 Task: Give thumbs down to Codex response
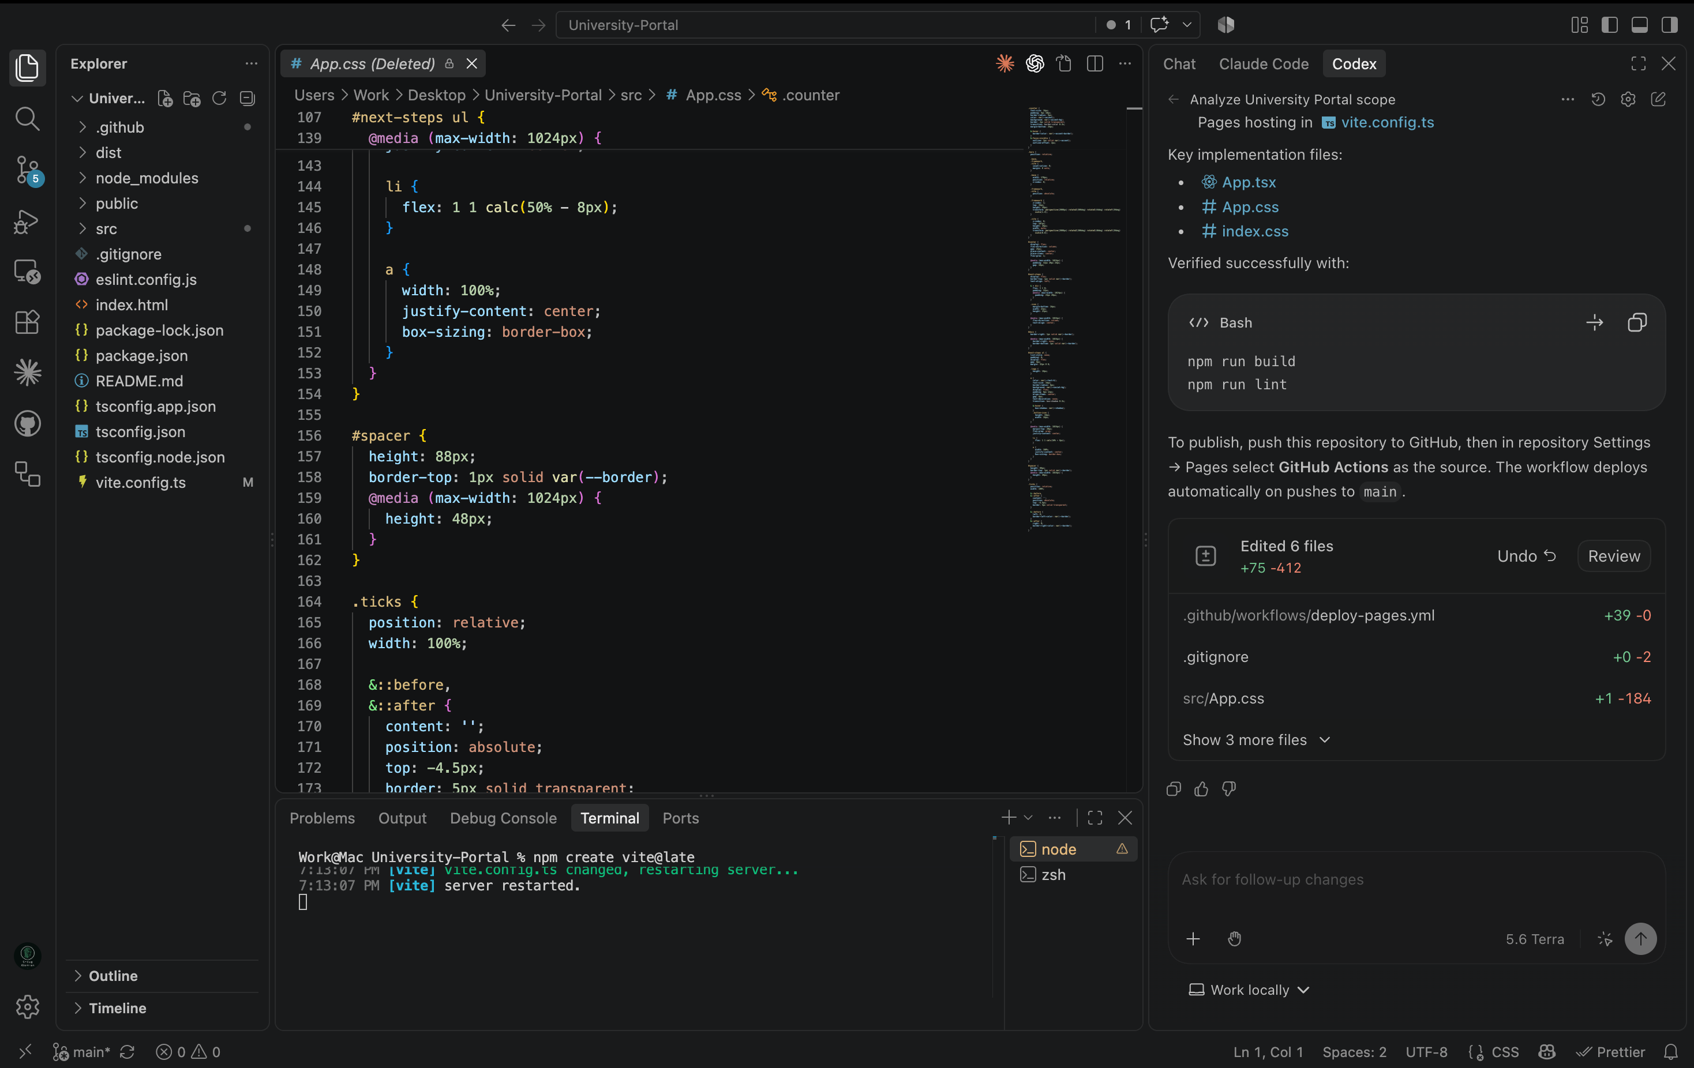1229,789
